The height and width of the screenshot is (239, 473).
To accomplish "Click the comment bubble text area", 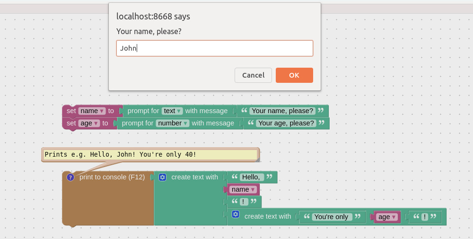I will tap(150, 154).
